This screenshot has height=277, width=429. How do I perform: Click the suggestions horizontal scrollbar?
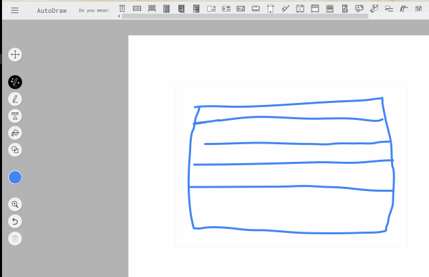pyautogui.click(x=245, y=16)
